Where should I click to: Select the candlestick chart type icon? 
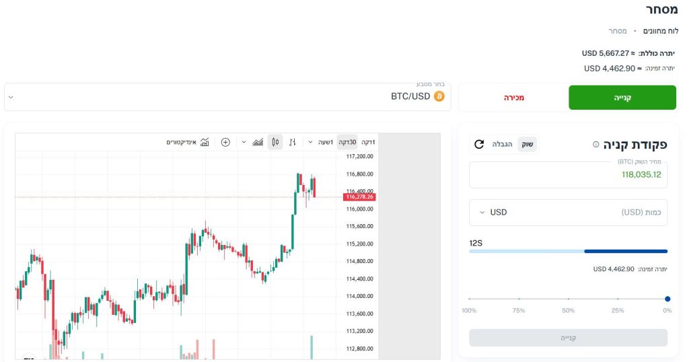click(275, 142)
